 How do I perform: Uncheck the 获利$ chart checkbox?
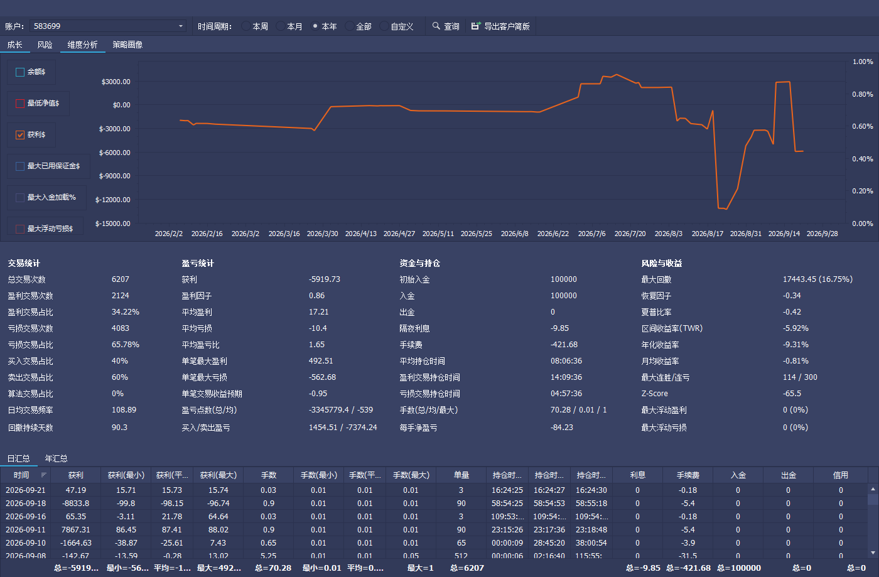20,135
